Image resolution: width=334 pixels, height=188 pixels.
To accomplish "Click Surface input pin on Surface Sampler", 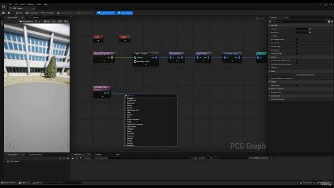I will point(135,57).
